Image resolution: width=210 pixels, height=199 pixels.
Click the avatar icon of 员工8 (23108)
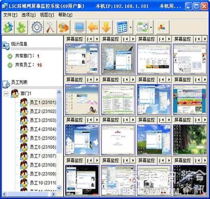[24, 165]
